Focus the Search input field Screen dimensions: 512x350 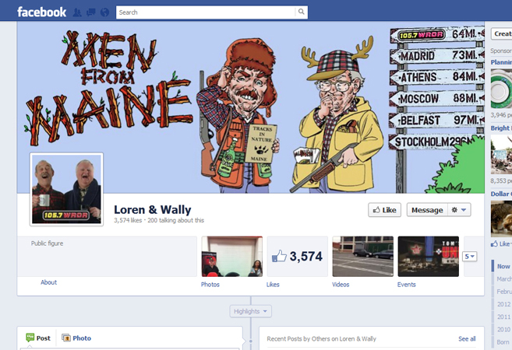tap(206, 12)
